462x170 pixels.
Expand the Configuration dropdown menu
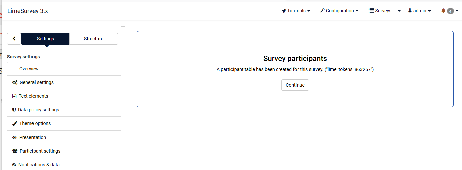pos(339,11)
